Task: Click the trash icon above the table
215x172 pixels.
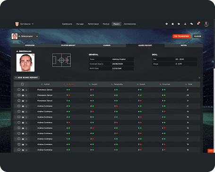Action: [x=199, y=78]
